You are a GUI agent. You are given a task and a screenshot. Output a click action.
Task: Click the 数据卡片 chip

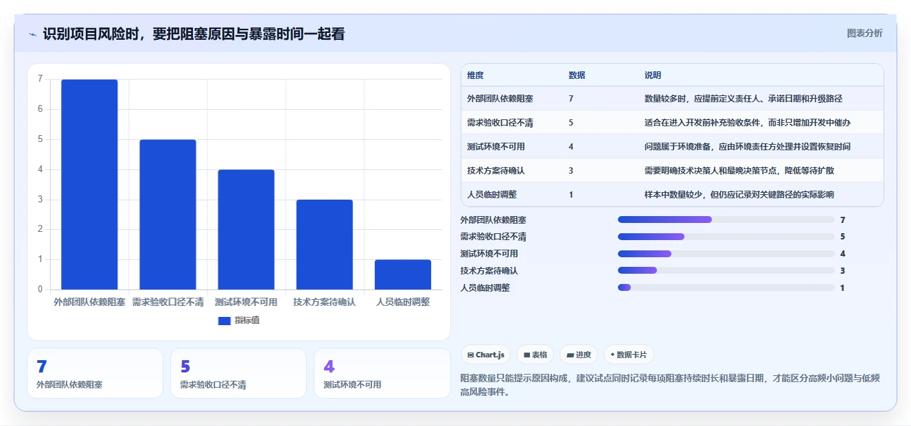pyautogui.click(x=629, y=355)
